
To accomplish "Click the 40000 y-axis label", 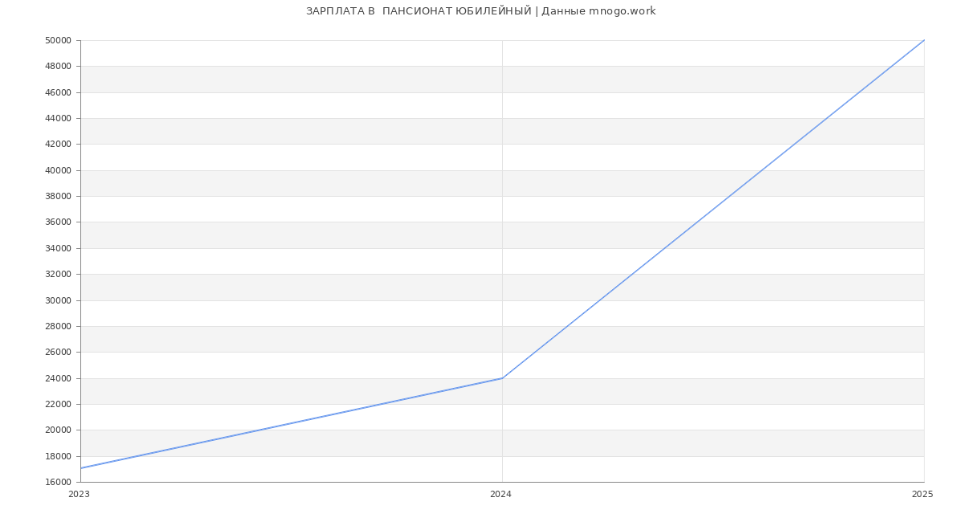I will [58, 170].
